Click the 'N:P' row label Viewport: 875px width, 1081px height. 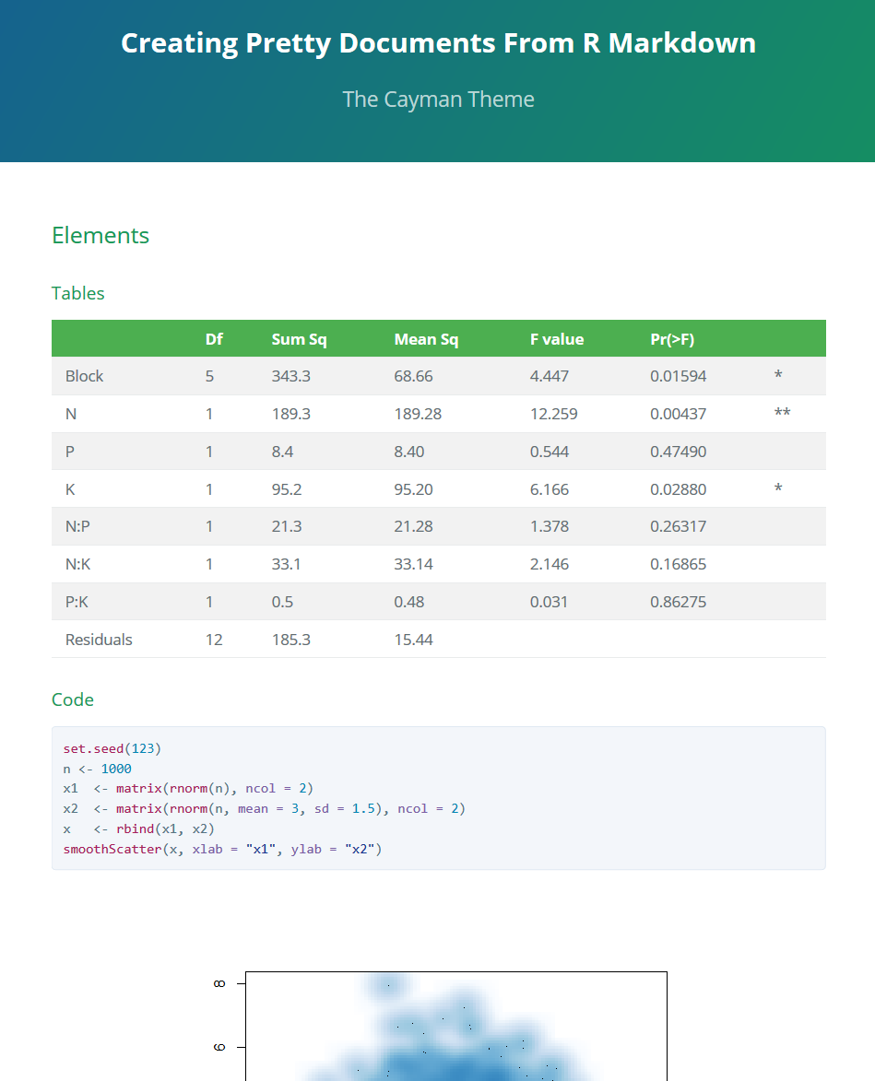(78, 526)
